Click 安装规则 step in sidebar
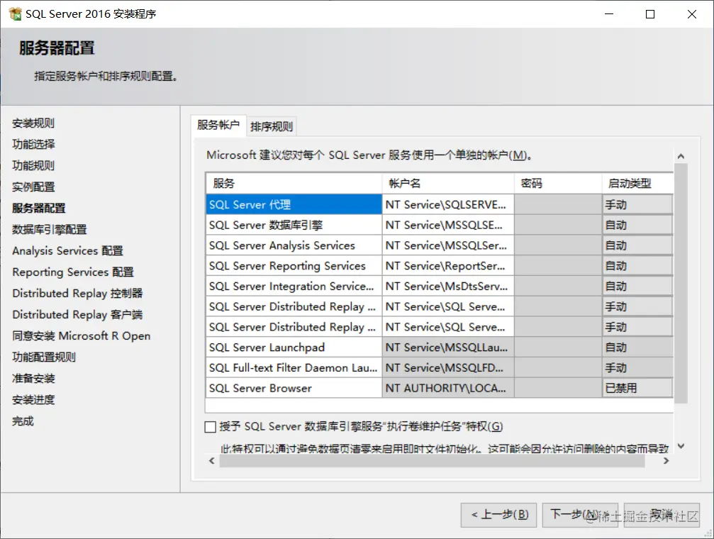 click(x=33, y=123)
